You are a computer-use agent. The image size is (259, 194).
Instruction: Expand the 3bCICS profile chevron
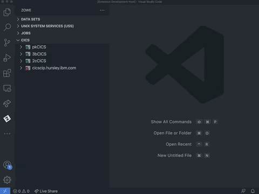point(21,54)
